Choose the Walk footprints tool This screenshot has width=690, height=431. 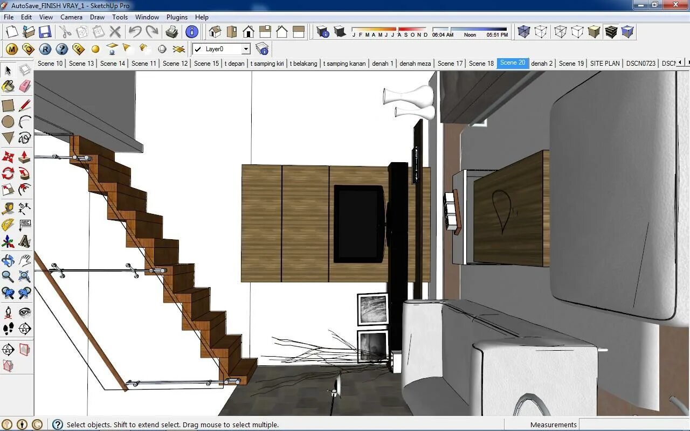tap(8, 328)
